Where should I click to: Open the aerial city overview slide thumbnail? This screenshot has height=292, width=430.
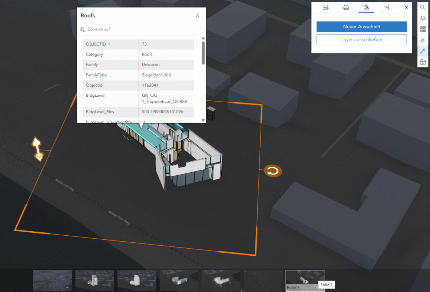point(53,281)
